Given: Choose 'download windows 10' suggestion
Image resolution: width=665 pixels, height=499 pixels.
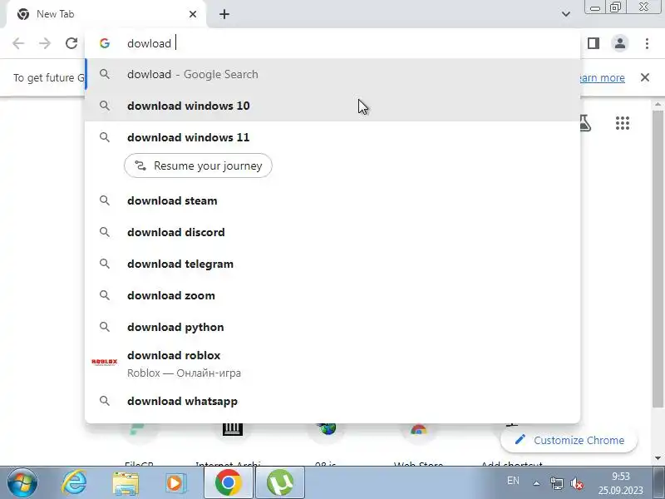Looking at the screenshot, I should point(332,106).
